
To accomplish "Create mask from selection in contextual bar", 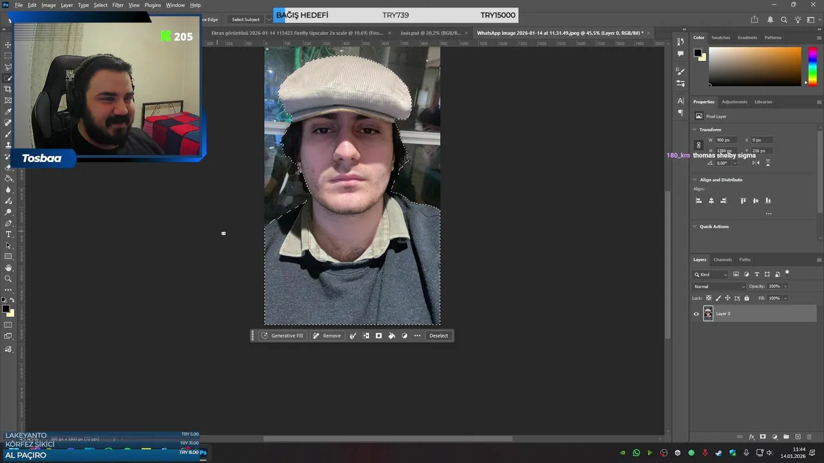I will tap(379, 336).
